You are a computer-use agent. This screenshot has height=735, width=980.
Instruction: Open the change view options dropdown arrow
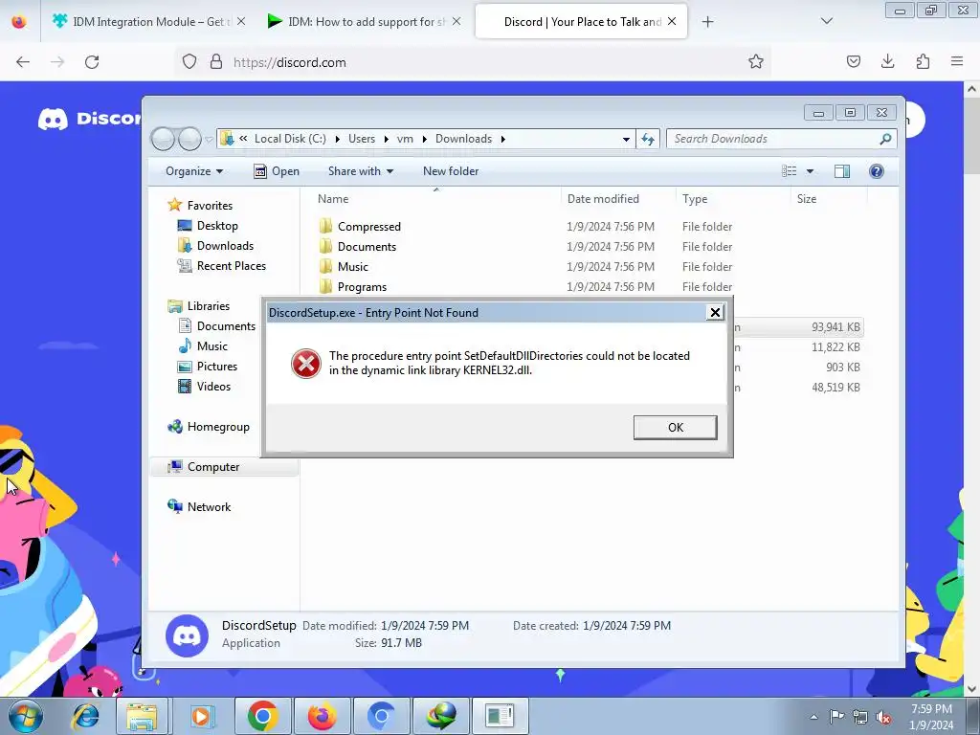point(810,171)
